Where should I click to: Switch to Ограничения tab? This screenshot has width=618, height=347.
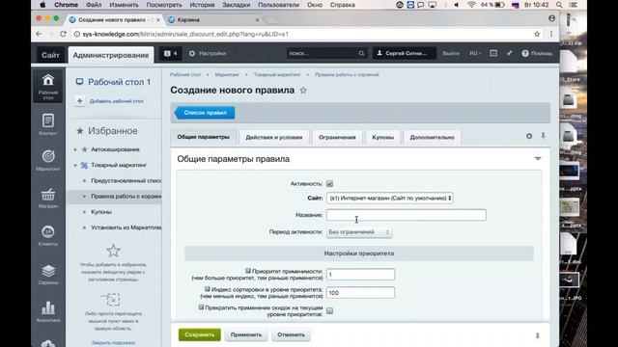[x=337, y=137]
